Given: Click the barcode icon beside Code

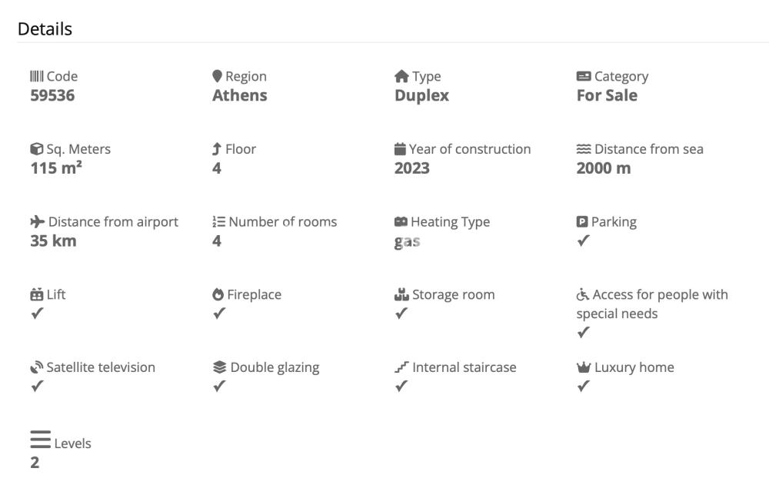Looking at the screenshot, I should pos(37,76).
